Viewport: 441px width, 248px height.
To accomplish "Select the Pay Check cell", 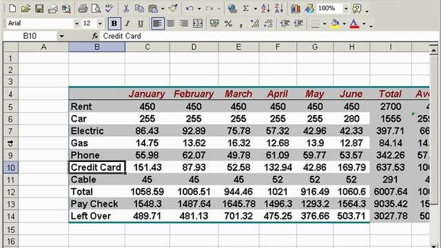I will pos(96,204).
